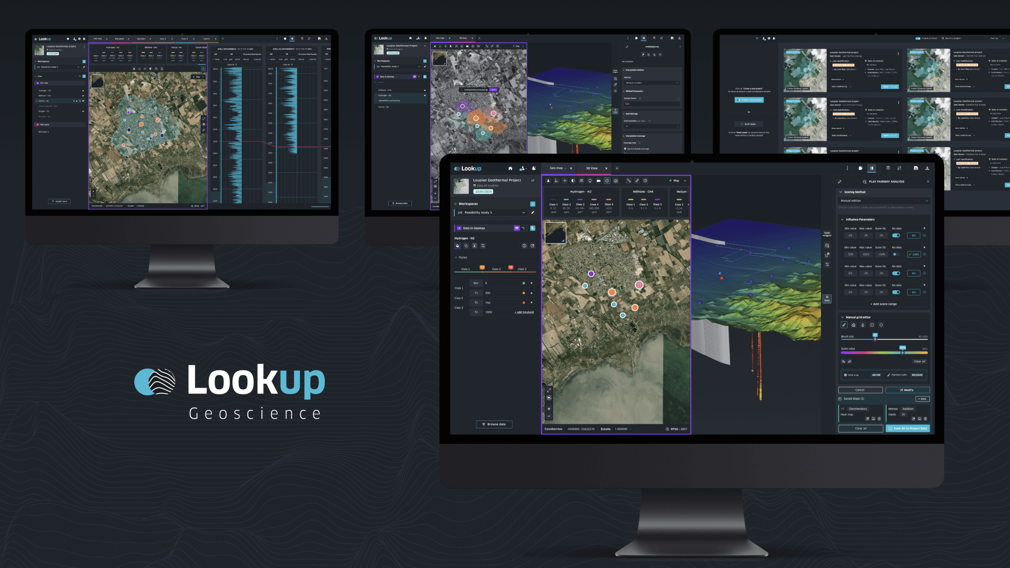Click the add treshold link
1010x568 pixels.
(524, 312)
